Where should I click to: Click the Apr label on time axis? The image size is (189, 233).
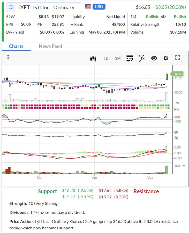pyautogui.click(x=95, y=177)
